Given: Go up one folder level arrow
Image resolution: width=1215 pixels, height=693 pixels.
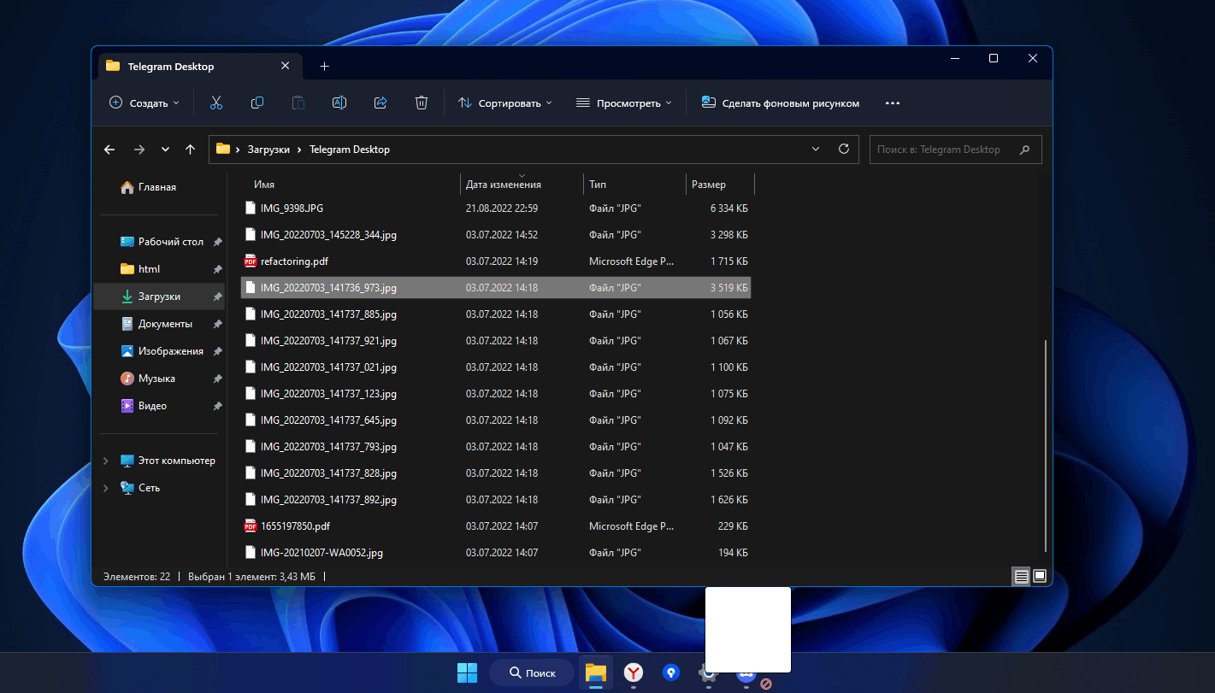Looking at the screenshot, I should tap(190, 150).
